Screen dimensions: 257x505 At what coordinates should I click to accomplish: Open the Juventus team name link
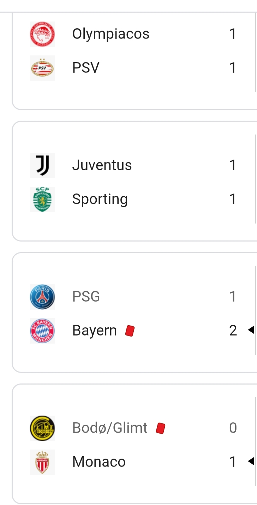[102, 165]
